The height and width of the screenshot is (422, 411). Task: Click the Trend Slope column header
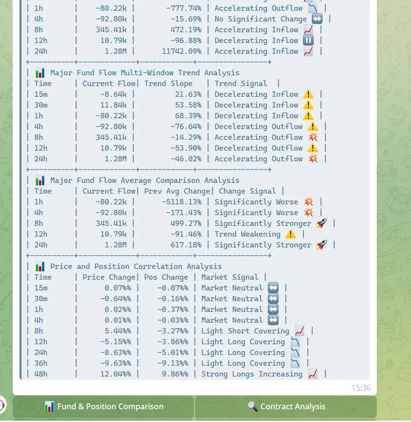169,84
